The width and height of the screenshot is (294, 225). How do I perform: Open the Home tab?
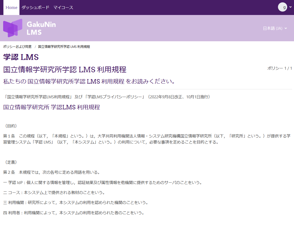tap(11, 8)
